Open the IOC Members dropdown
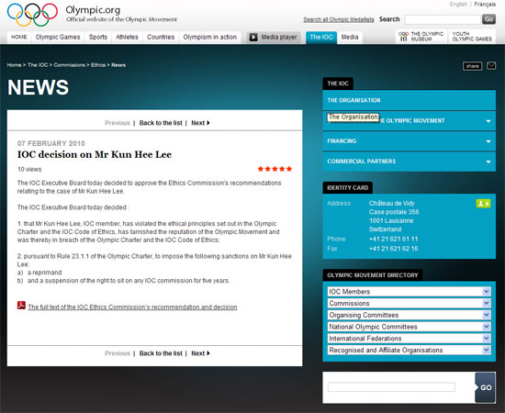The width and height of the screenshot is (505, 413). coord(409,292)
